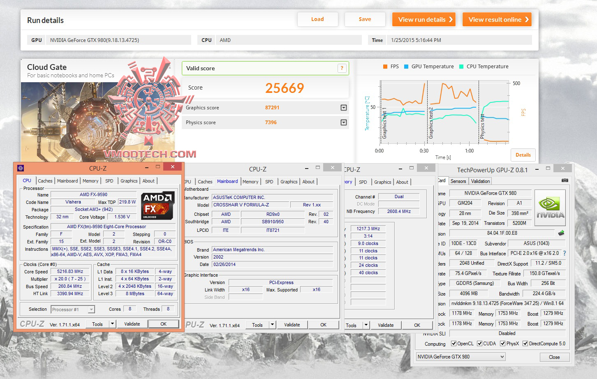Open the Valid score help question mark

[x=342, y=68]
